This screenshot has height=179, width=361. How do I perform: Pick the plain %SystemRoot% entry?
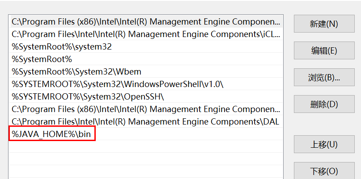[x=42, y=59]
